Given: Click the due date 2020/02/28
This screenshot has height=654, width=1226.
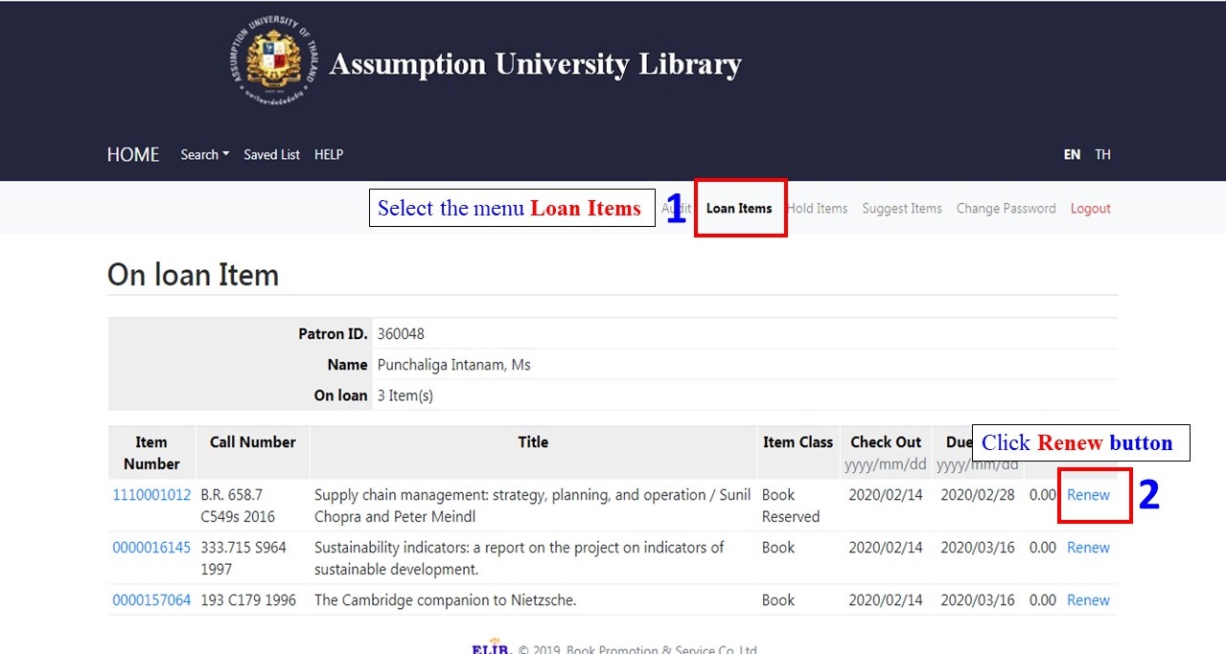Looking at the screenshot, I should 978,495.
